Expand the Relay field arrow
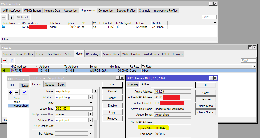The width and height of the screenshot is (260, 138). click(90, 103)
